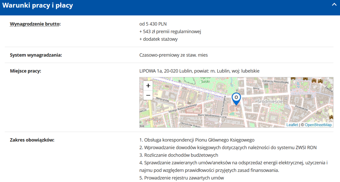This screenshot has width=340, height=182.
Task: Click the Idziego Radziszewskiego street label
Action: coord(182,109)
